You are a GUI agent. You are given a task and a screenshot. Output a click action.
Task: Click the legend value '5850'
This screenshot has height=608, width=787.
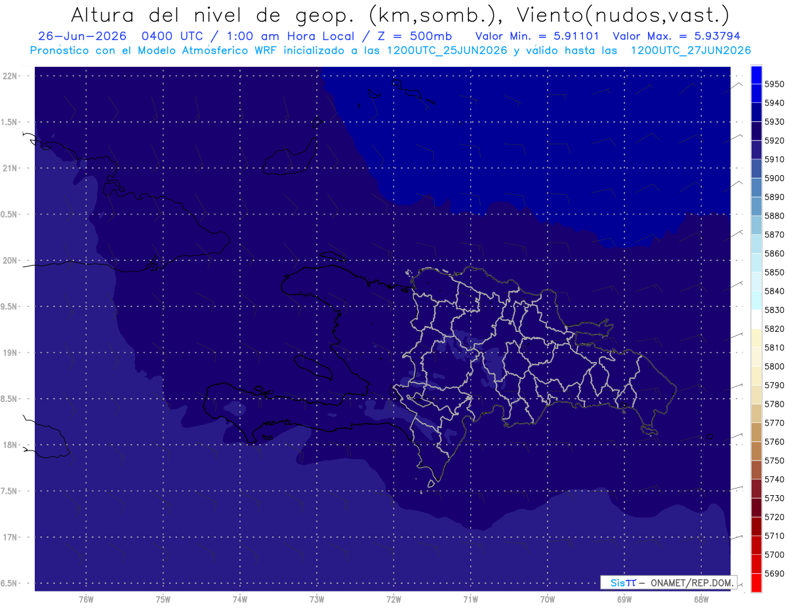point(774,272)
